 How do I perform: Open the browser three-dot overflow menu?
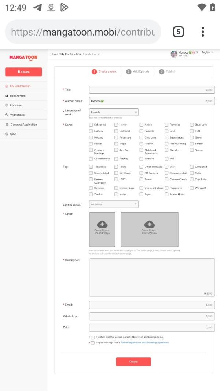[203, 32]
